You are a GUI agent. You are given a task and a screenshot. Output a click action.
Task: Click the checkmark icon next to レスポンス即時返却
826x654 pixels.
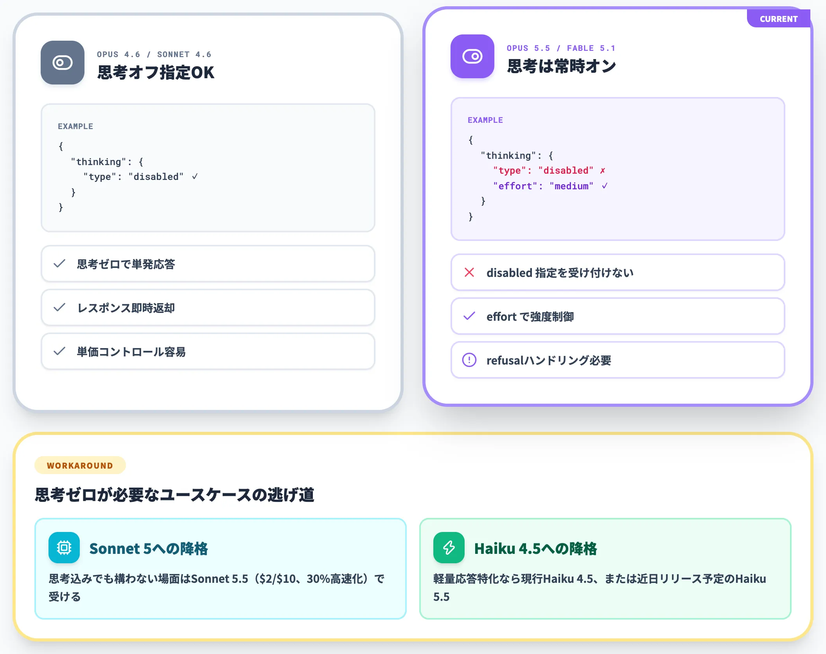59,307
